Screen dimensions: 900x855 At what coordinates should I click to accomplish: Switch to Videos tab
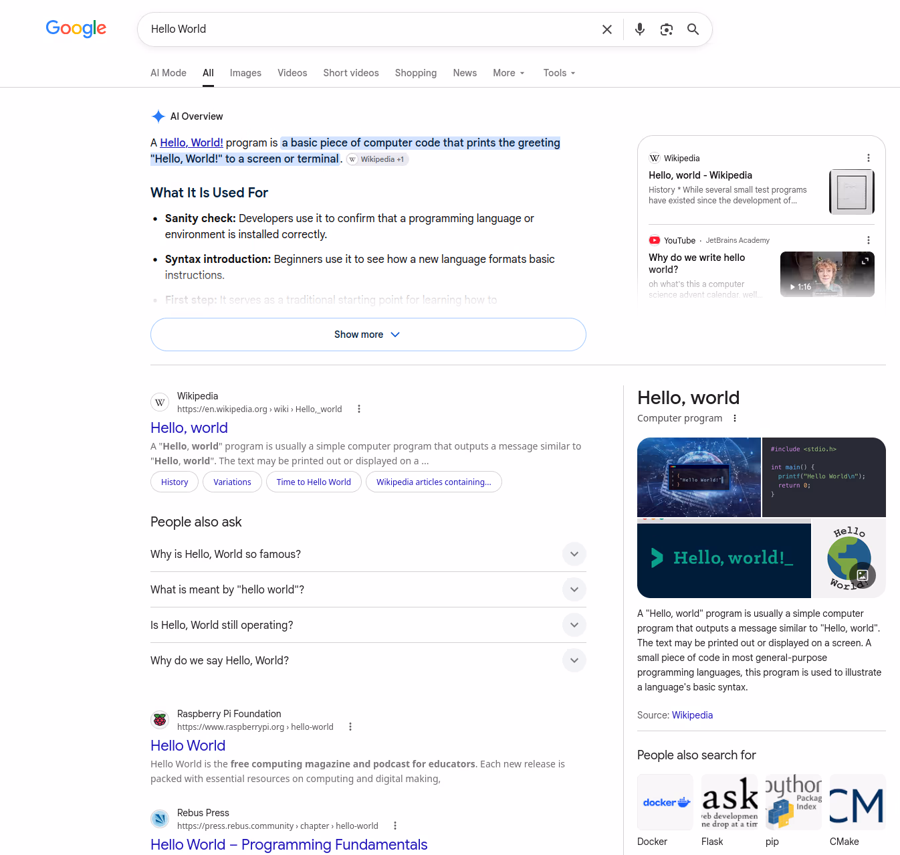click(292, 73)
